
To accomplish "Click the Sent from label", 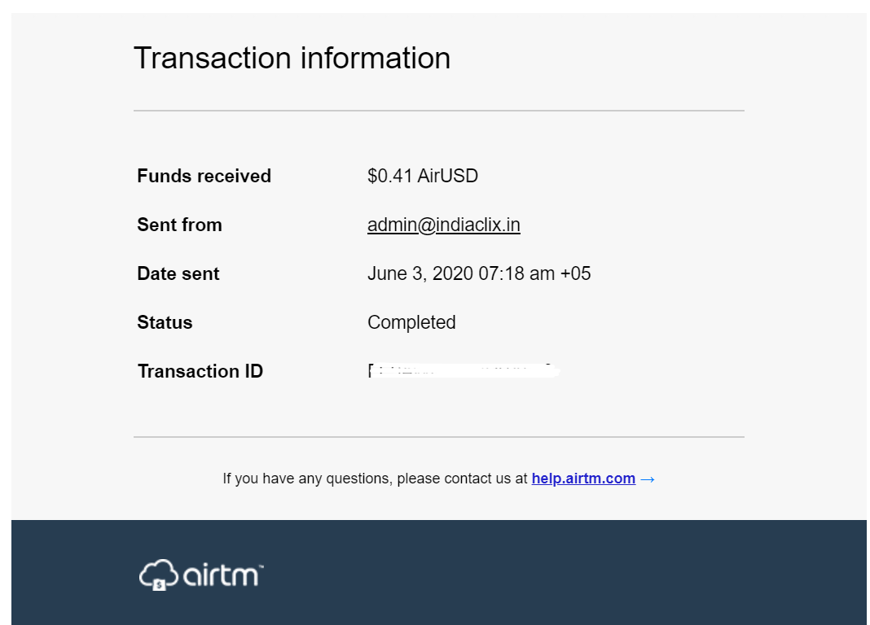I will 180,225.
